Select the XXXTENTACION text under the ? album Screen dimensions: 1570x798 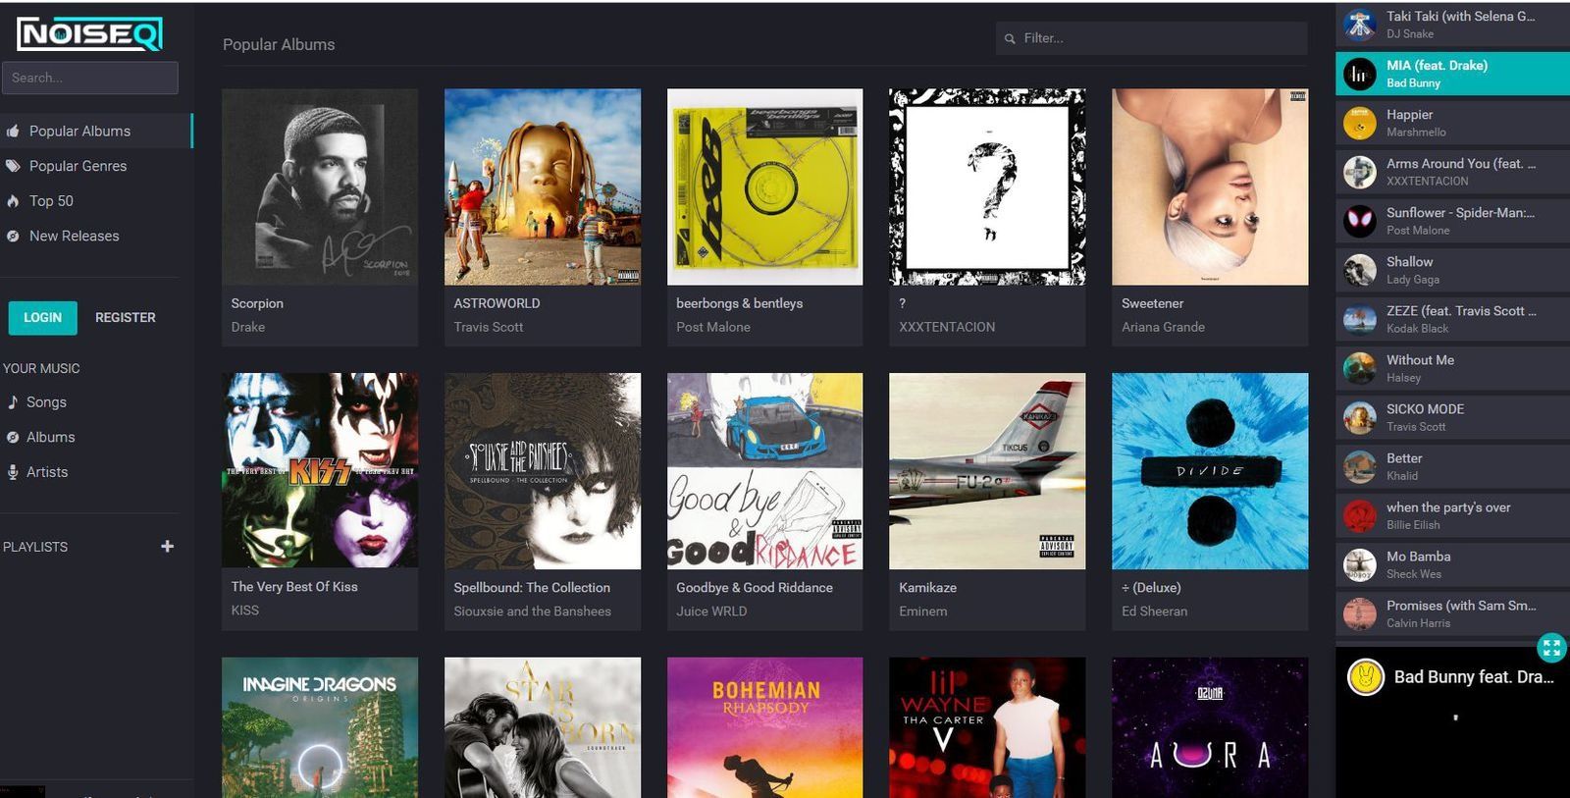pyautogui.click(x=947, y=327)
